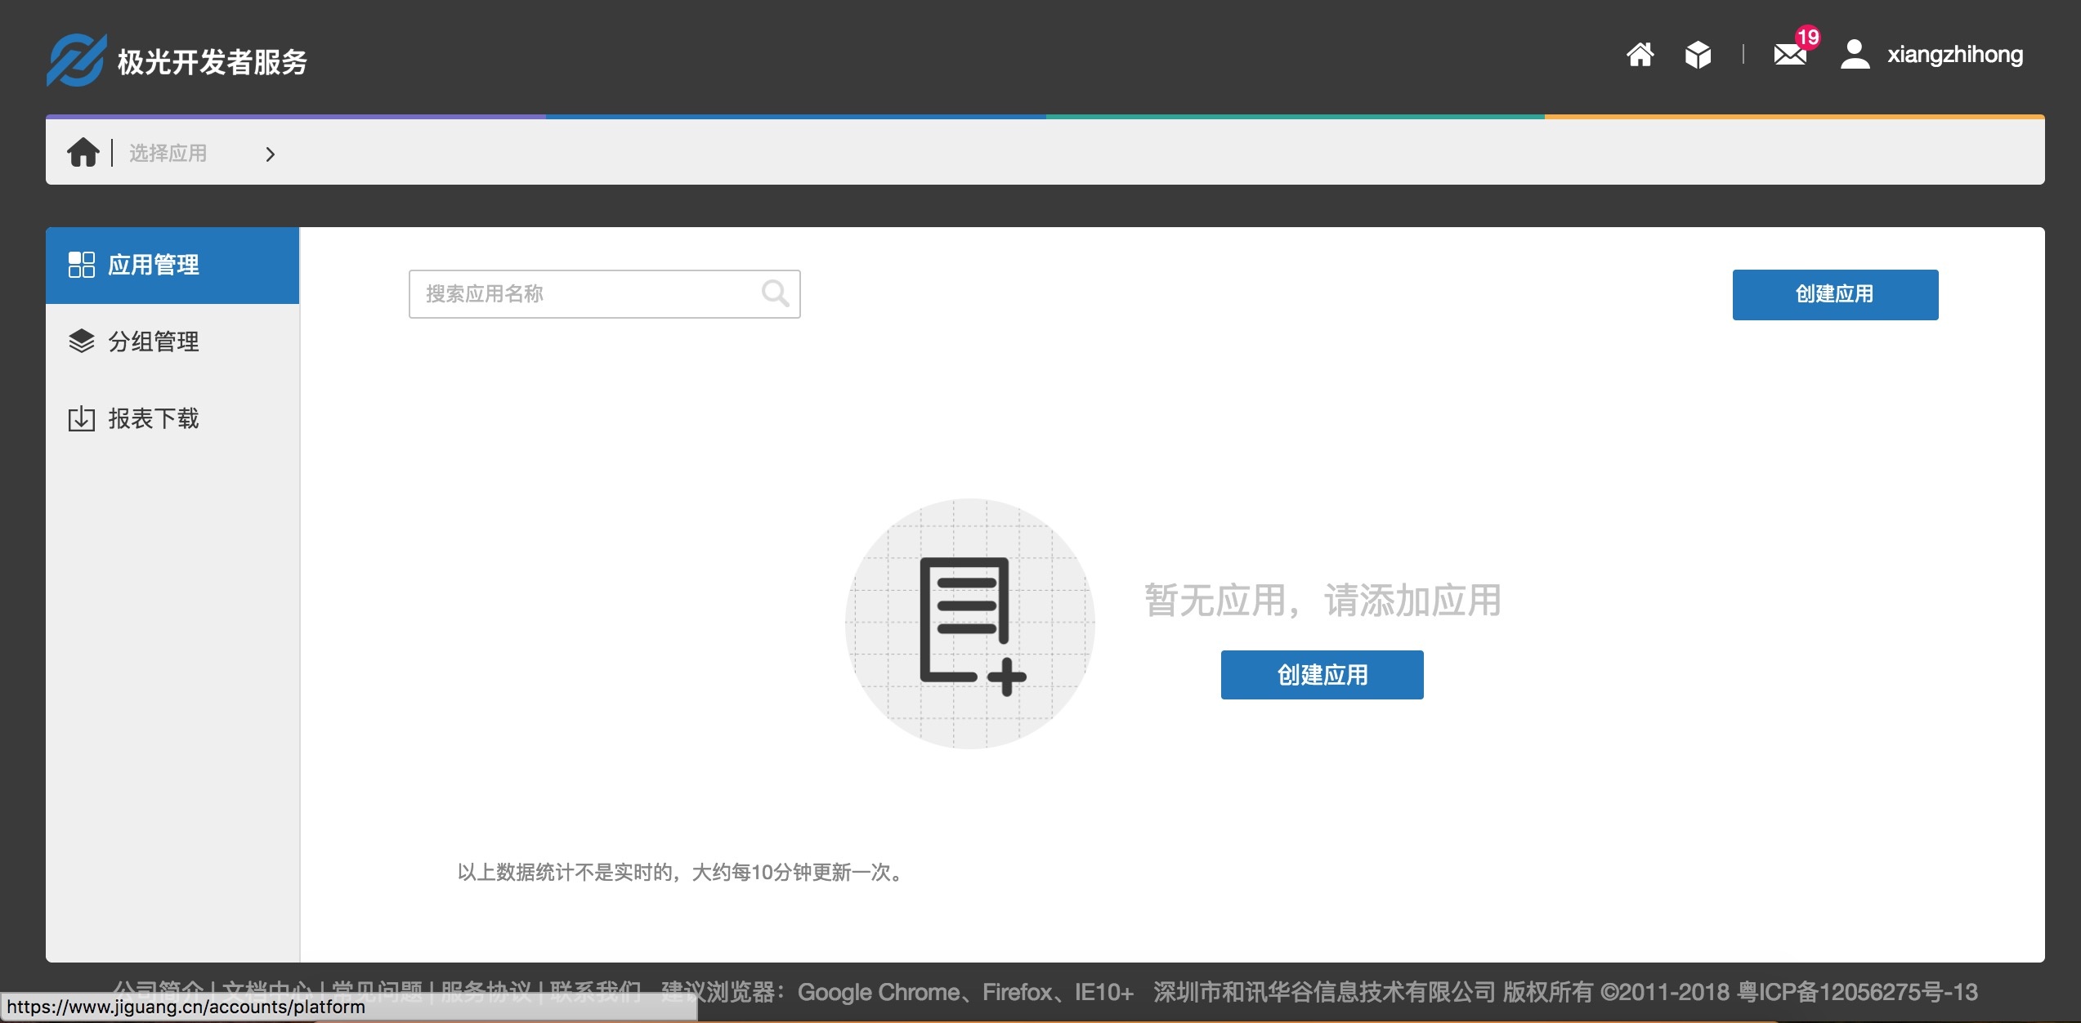Click the 报表下载 download icon

[x=81, y=418]
